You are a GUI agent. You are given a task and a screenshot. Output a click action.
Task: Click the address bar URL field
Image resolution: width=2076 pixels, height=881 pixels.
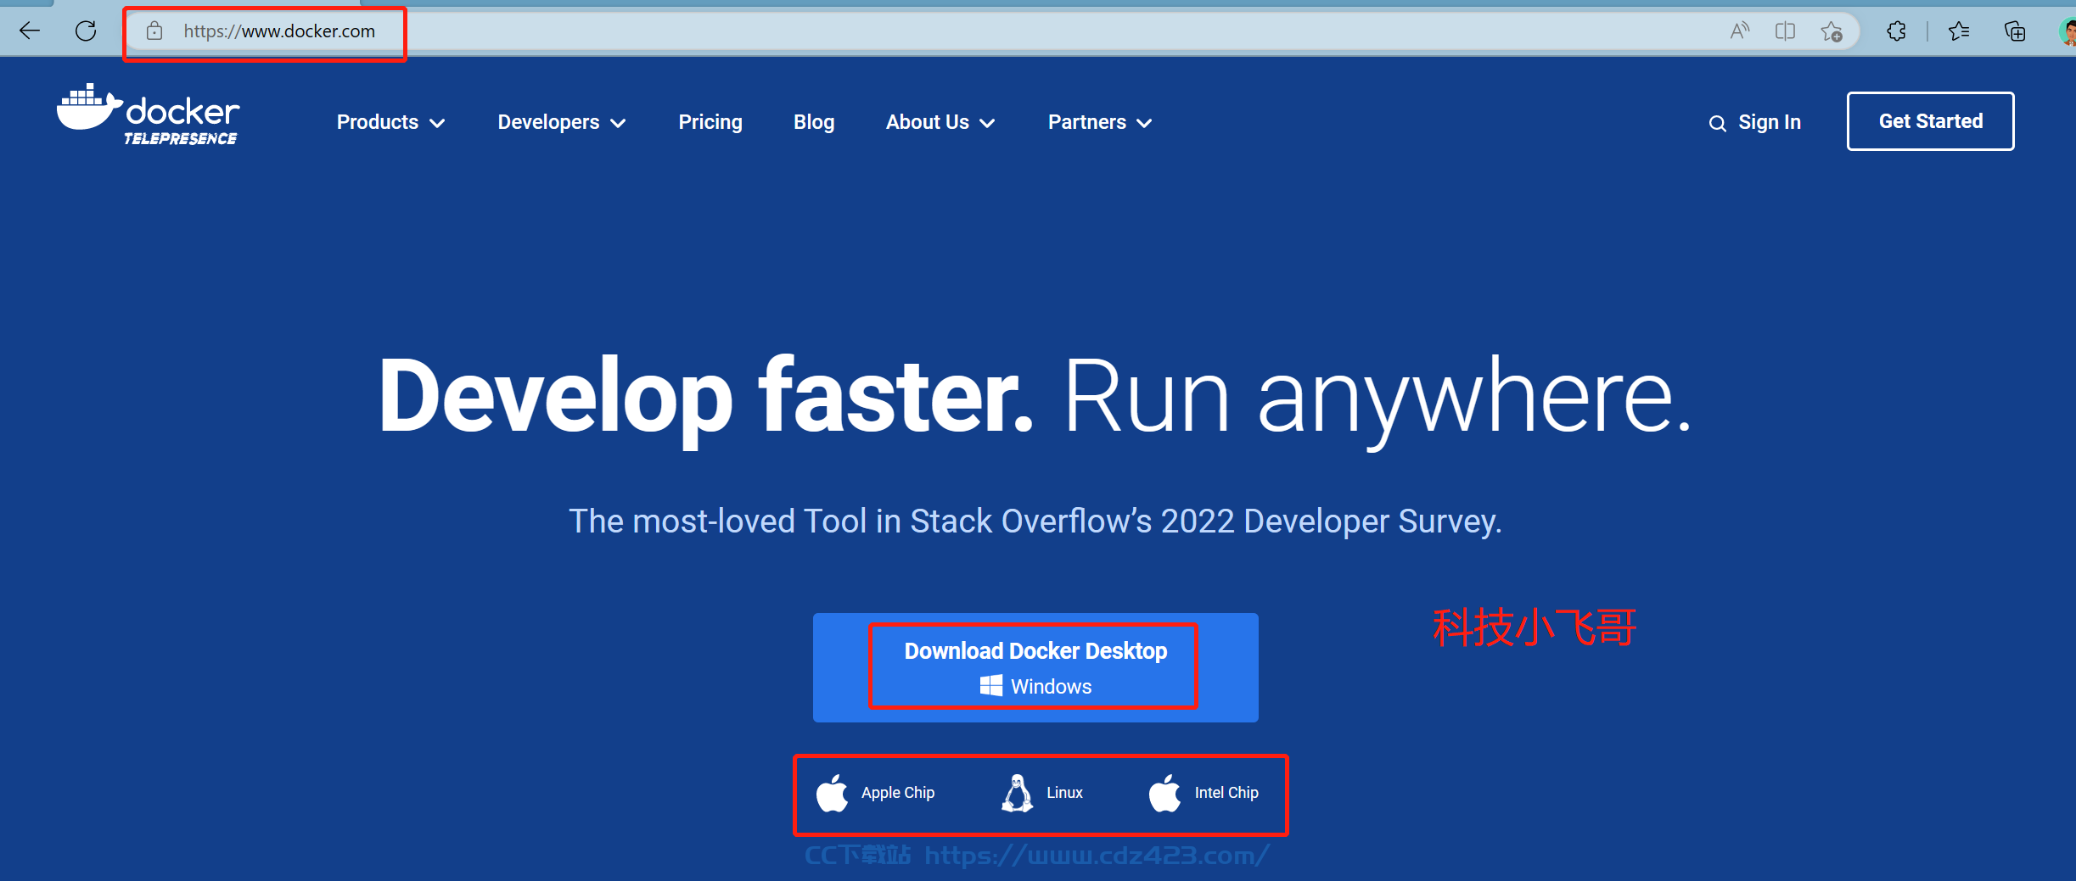click(993, 31)
